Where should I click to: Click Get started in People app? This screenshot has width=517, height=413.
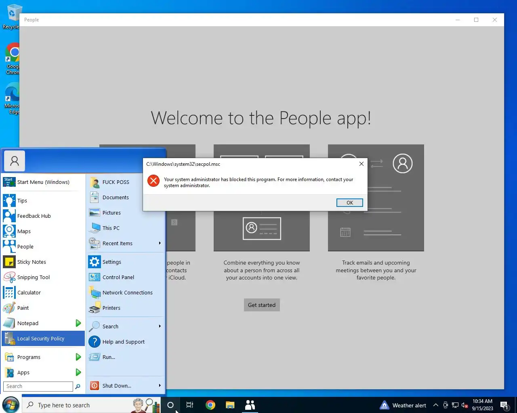pos(262,305)
